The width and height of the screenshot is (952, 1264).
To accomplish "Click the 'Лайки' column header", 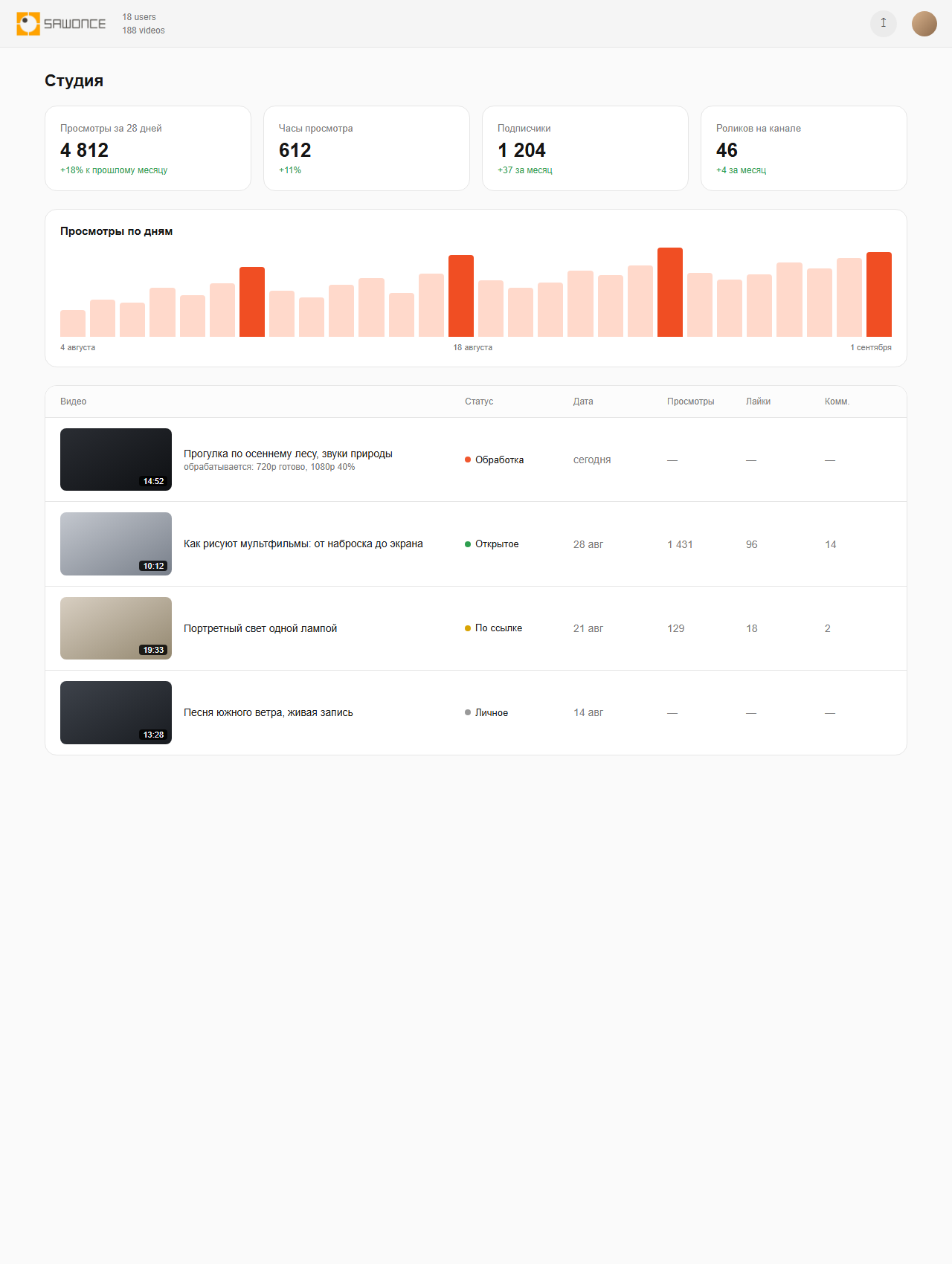I will pyautogui.click(x=759, y=402).
